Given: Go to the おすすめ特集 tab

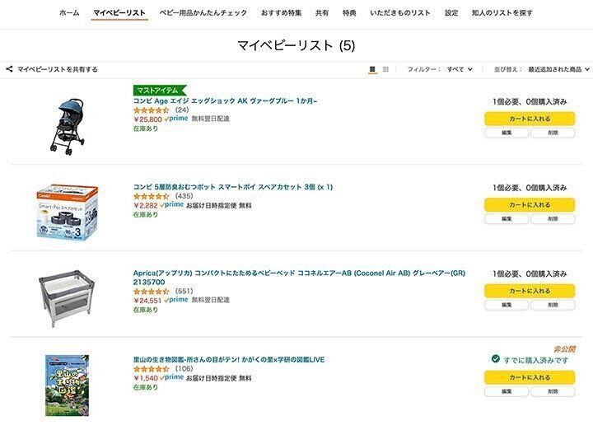Looking at the screenshot, I should pyautogui.click(x=281, y=13).
